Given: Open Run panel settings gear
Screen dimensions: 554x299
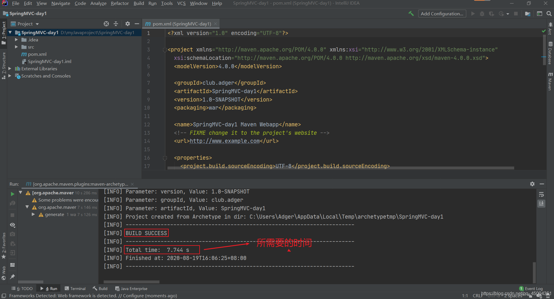Looking at the screenshot, I should 532,184.
